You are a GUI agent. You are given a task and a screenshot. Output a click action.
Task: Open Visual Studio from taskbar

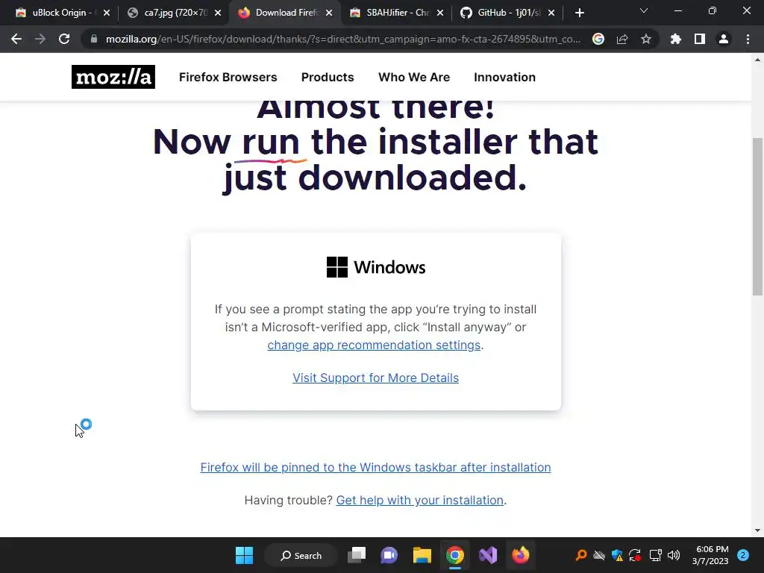(x=488, y=555)
